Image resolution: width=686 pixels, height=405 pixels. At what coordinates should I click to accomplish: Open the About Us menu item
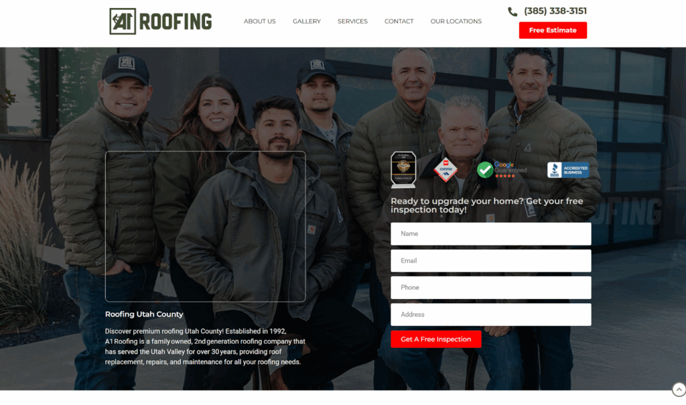coord(259,21)
